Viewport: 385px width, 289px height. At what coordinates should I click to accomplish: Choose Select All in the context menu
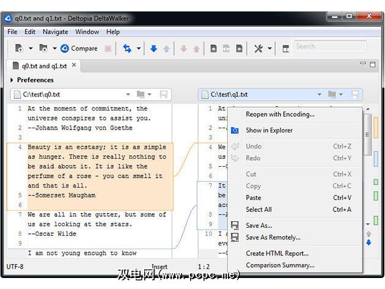(x=295, y=210)
